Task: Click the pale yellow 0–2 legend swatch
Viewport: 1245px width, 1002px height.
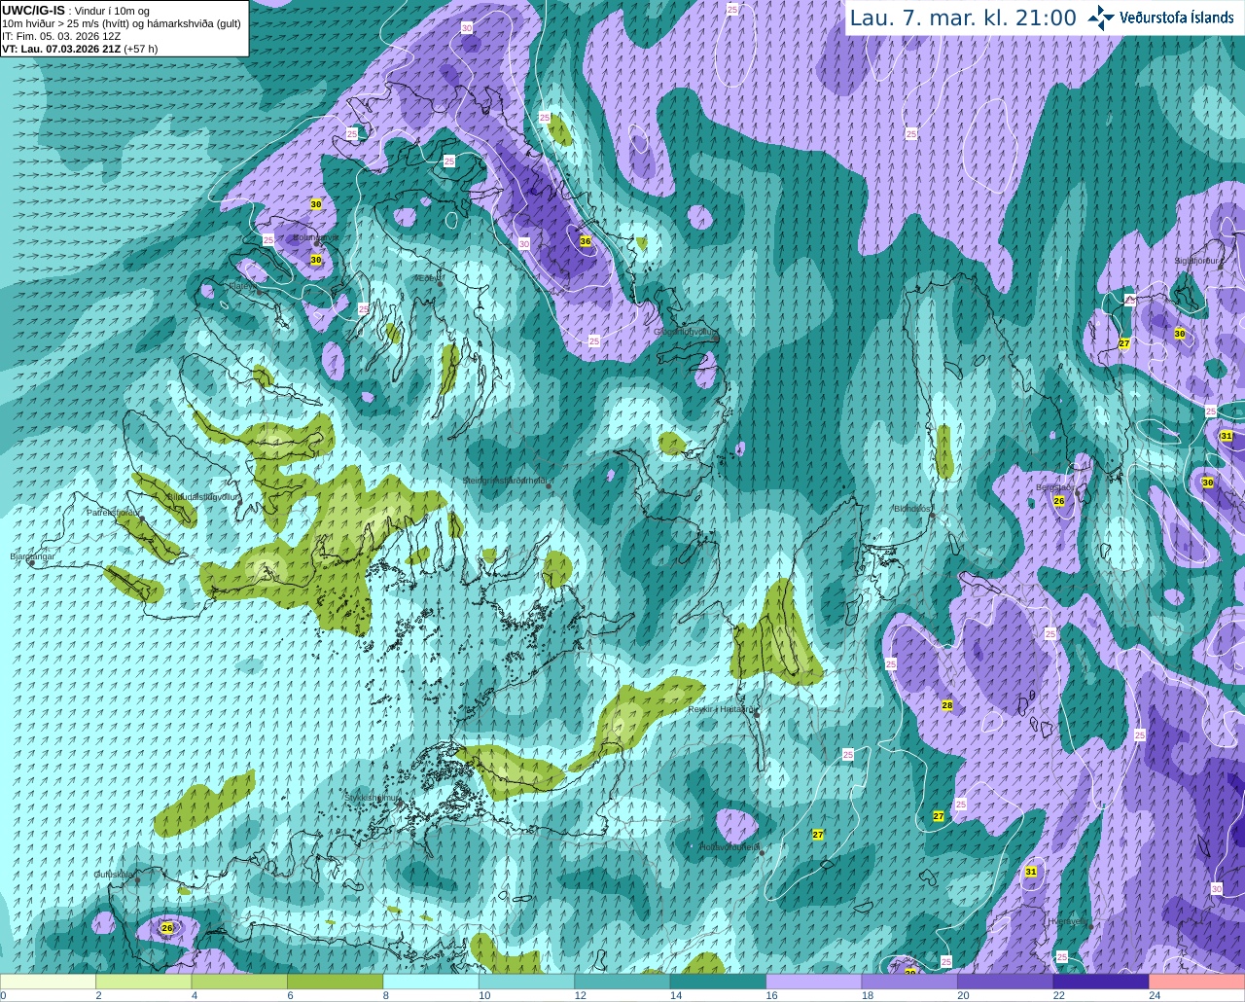Action: (x=49, y=981)
